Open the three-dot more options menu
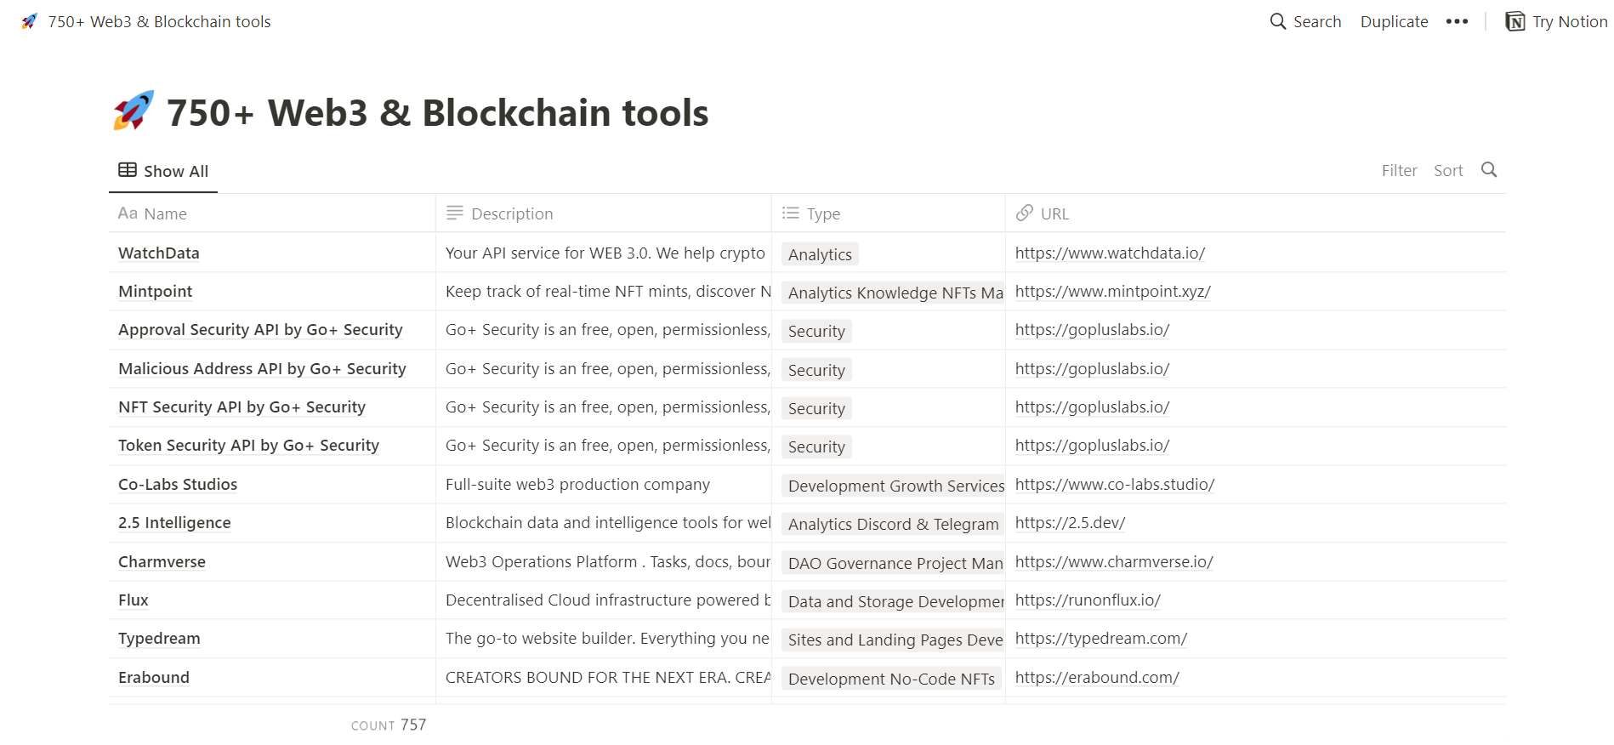 click(1457, 21)
